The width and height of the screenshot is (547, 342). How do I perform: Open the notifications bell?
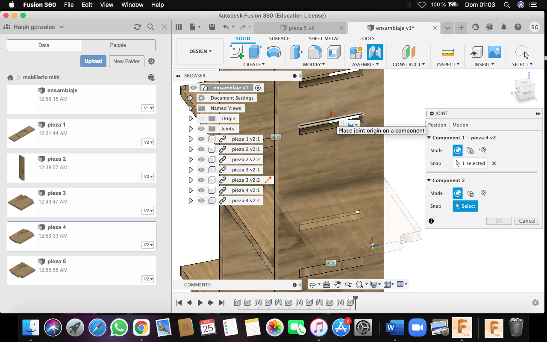click(x=504, y=27)
